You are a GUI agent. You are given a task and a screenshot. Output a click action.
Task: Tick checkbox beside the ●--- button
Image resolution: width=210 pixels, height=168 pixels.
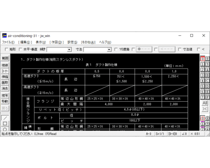(133, 49)
